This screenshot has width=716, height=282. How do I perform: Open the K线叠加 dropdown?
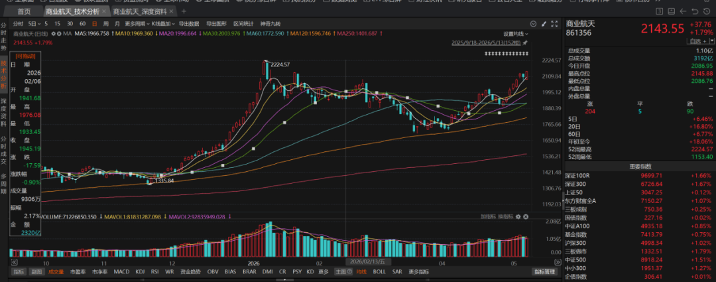pos(162,23)
